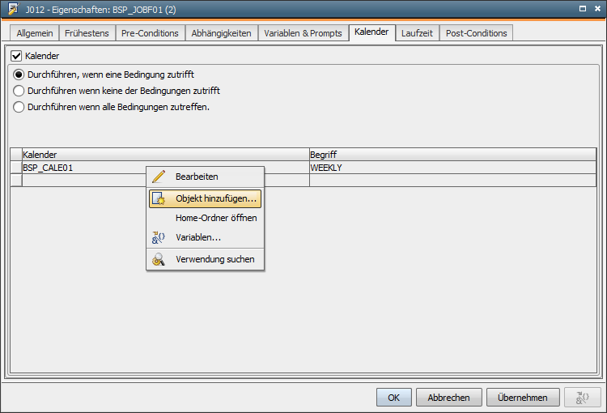Click the Objekt hinzufügen icon
Image resolution: width=607 pixels, height=413 pixels.
click(159, 198)
